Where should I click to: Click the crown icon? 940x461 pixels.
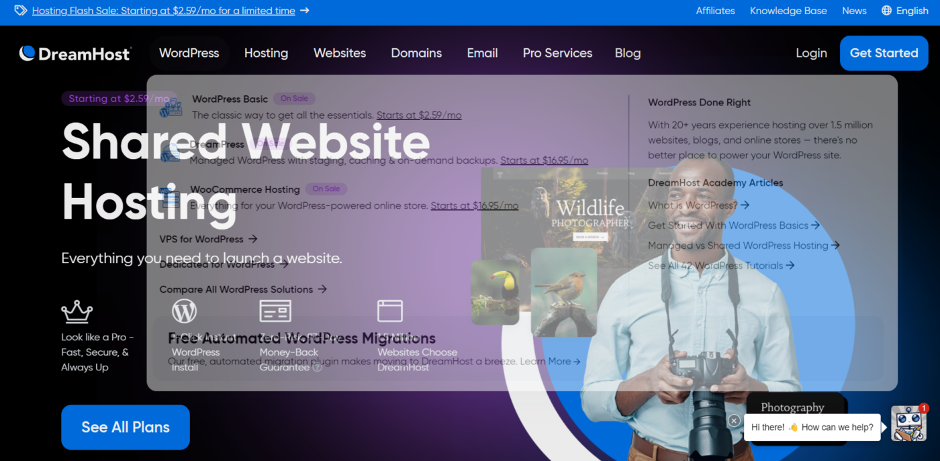(77, 311)
